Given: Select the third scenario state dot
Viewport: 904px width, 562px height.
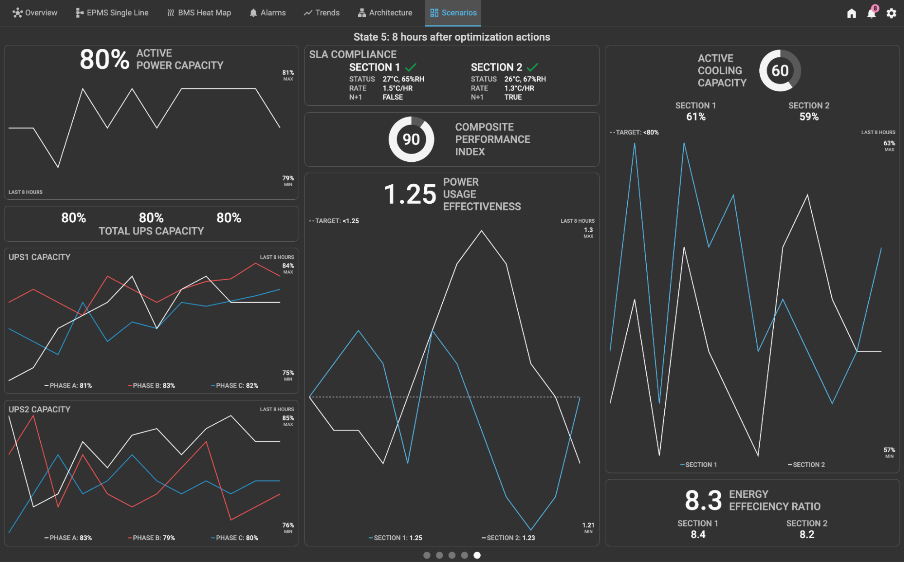Looking at the screenshot, I should [452, 555].
